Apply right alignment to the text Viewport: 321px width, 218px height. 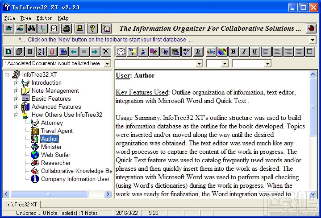coord(288,52)
